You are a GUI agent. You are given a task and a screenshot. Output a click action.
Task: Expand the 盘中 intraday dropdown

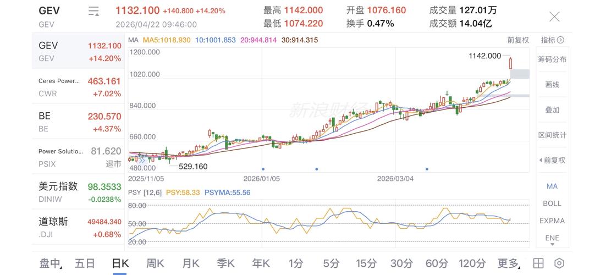coord(51,263)
